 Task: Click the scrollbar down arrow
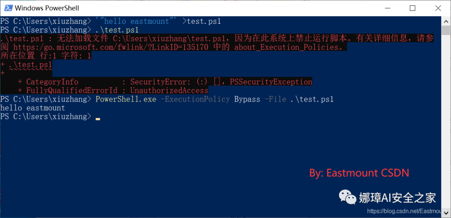click(446, 213)
